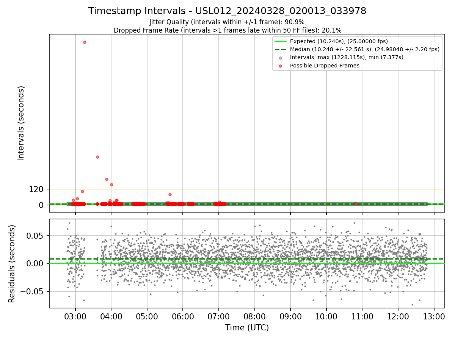The height and width of the screenshot is (341, 455).
Task: Click legend entry 'Expected (10.240s), (25.00000 fps)'
Action: tap(339, 41)
